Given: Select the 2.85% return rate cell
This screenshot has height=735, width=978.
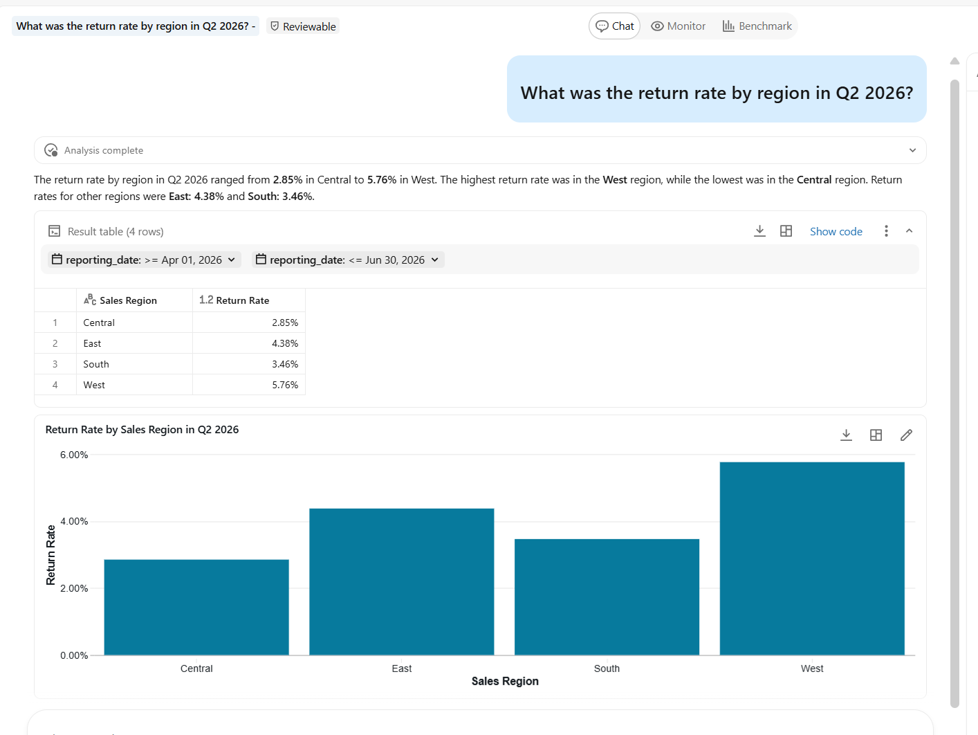Looking at the screenshot, I should [x=249, y=323].
